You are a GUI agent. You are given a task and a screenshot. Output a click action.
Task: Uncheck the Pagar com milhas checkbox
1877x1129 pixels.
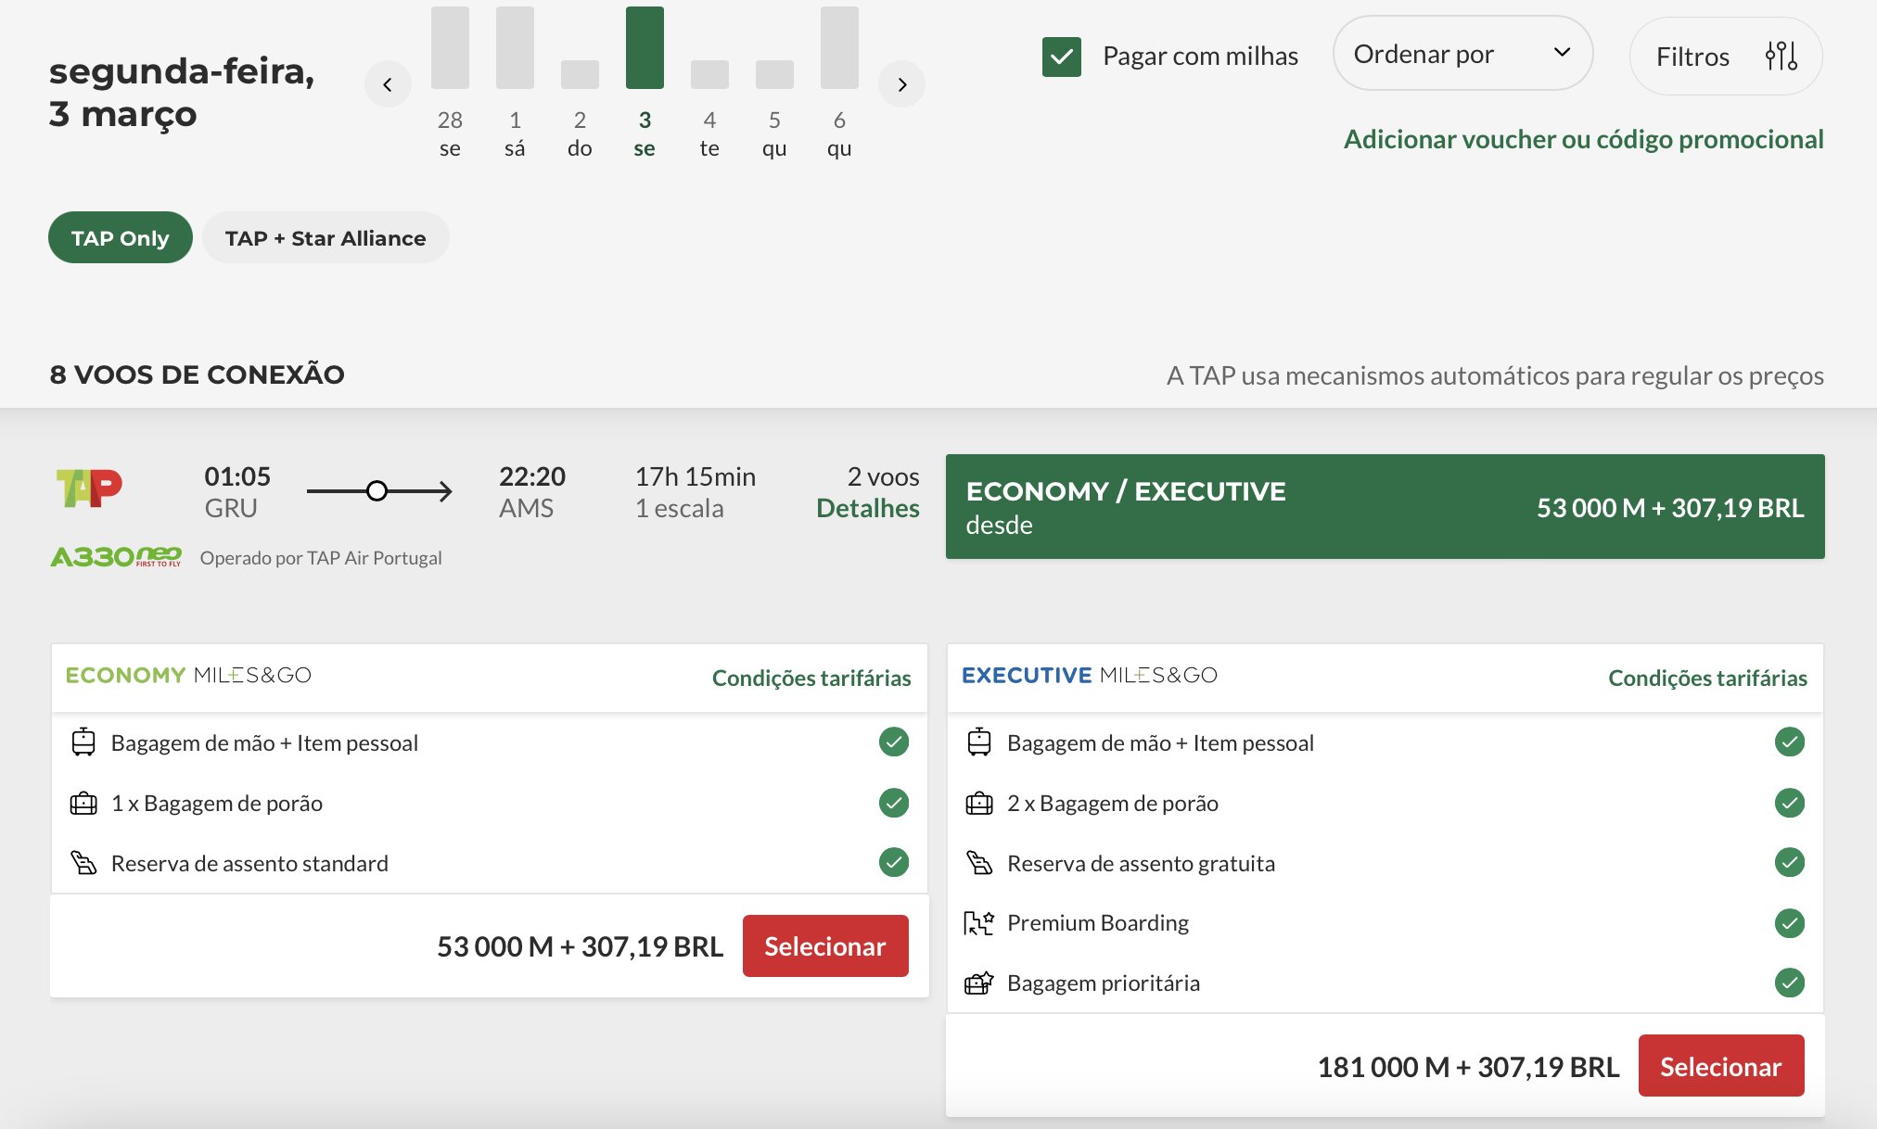1061,57
